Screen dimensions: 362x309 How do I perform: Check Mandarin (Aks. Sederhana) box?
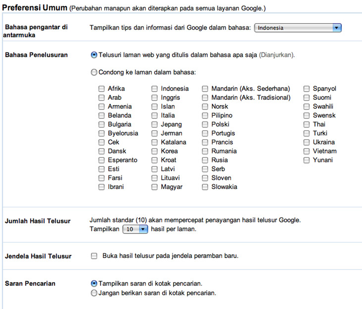[205, 89]
